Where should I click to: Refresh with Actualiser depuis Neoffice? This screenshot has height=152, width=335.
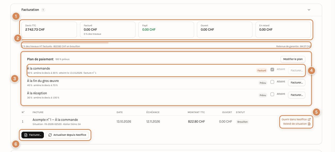(67, 135)
